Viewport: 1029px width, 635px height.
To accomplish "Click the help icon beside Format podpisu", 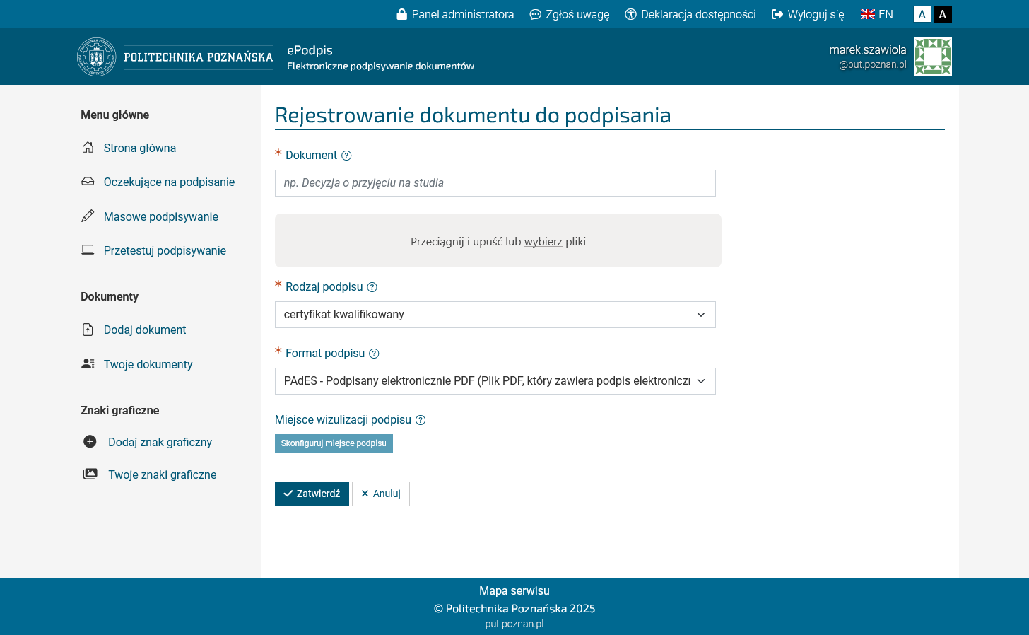I will click(x=374, y=354).
